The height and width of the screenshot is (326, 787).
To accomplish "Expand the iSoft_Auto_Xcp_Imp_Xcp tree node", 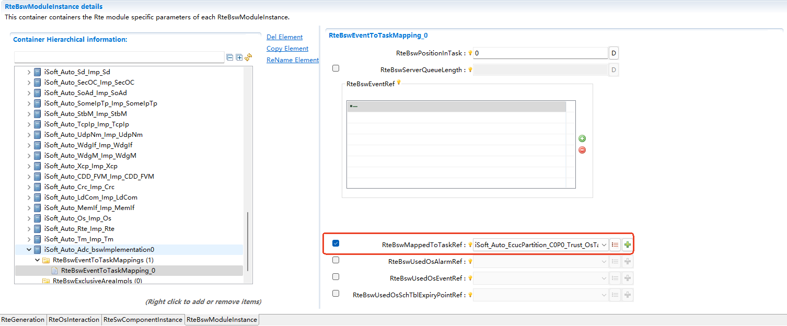I will tap(29, 166).
